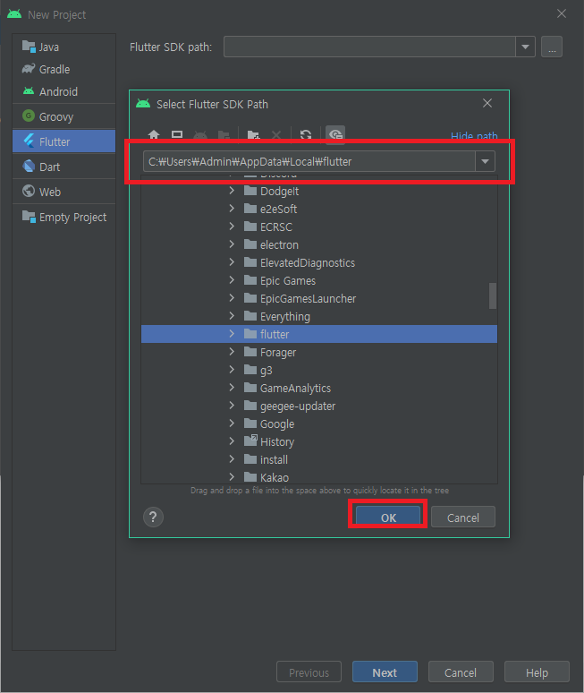Open the path history dropdown arrow
This screenshot has height=693, width=584.
[x=485, y=161]
